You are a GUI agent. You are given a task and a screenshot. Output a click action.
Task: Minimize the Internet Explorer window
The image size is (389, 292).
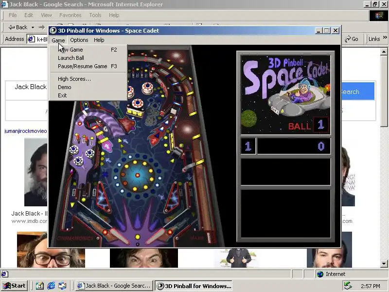(x=367, y=4)
